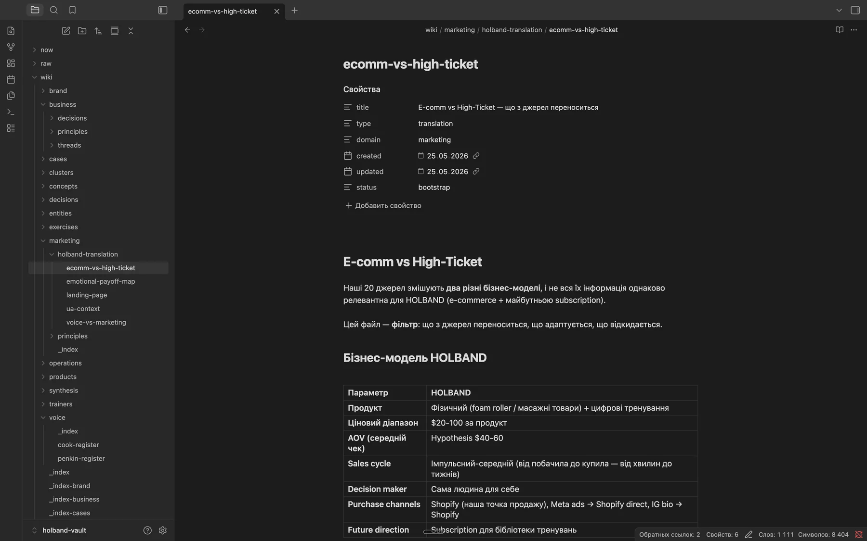The width and height of the screenshot is (867, 541).
Task: Collapse all folders in explorer
Action: click(x=131, y=31)
